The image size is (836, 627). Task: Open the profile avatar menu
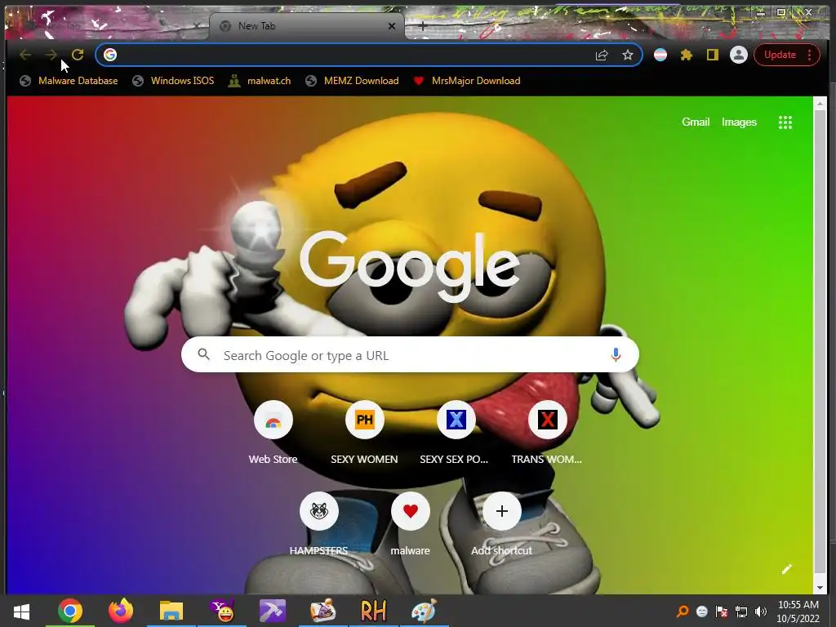pos(738,55)
